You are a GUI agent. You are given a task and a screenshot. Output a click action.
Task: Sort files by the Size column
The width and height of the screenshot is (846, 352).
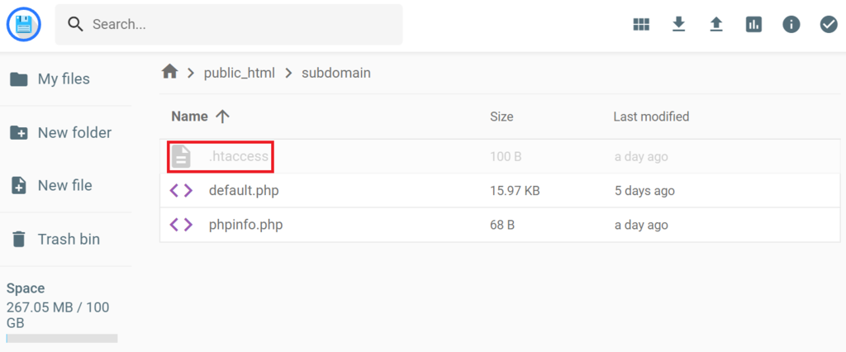click(x=501, y=117)
